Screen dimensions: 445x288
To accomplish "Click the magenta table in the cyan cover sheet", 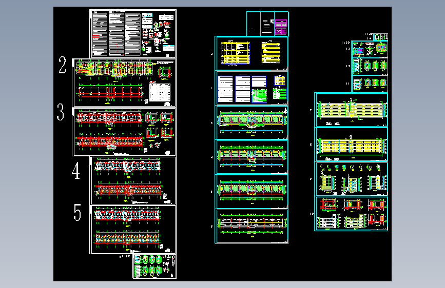I will (281, 27).
